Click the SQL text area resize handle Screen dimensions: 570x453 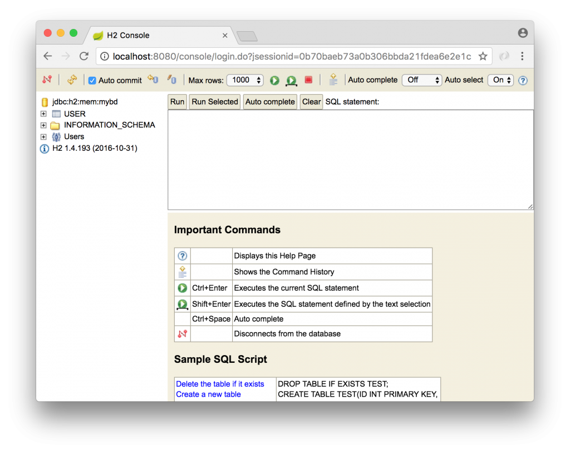pos(530,206)
